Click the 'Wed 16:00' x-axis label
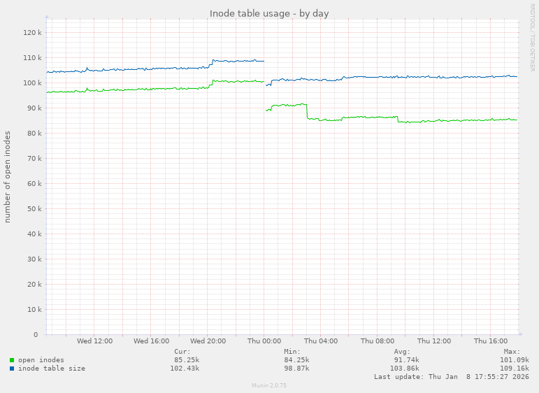 point(151,341)
